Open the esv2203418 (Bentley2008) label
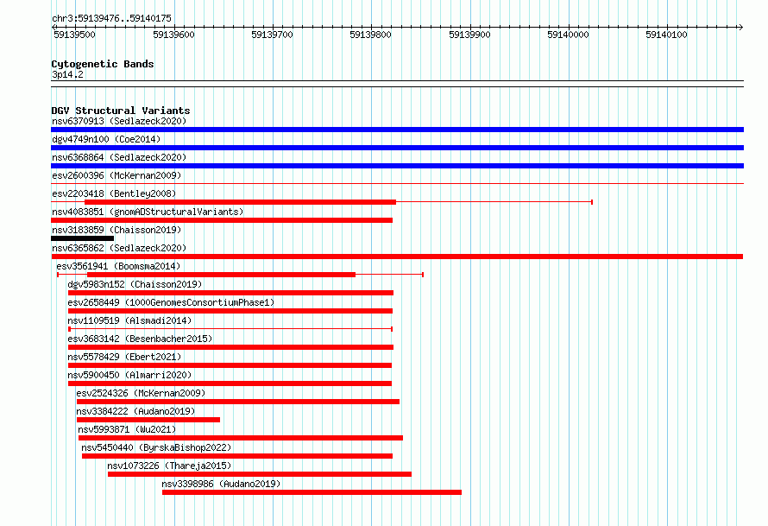 point(114,193)
